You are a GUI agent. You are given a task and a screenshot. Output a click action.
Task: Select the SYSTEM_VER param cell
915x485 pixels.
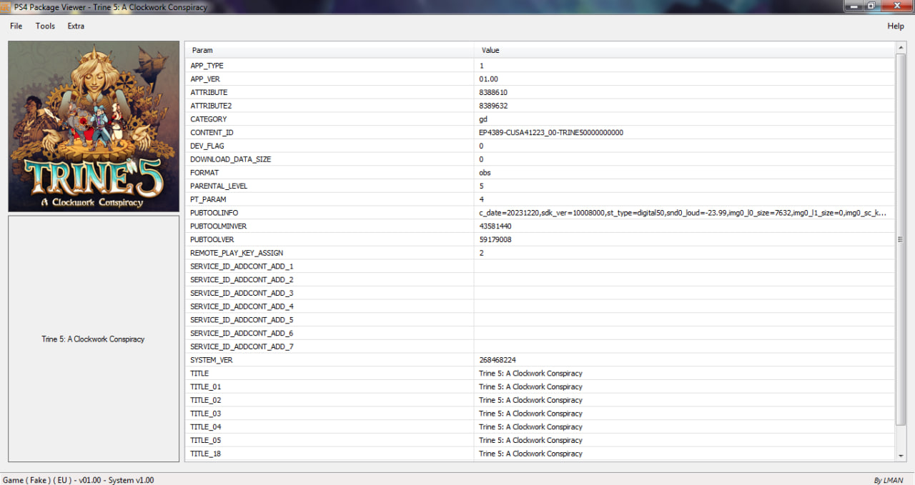coord(330,360)
